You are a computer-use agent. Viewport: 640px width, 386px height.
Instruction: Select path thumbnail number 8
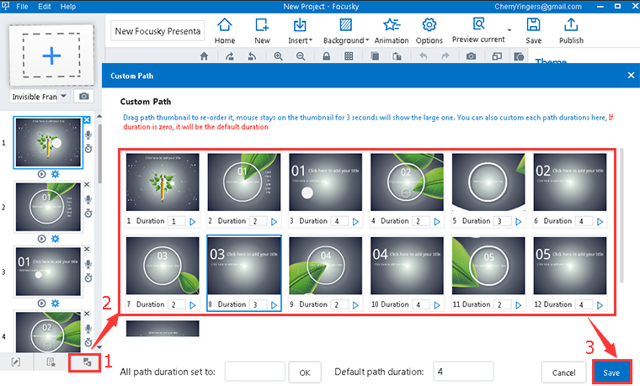244,267
